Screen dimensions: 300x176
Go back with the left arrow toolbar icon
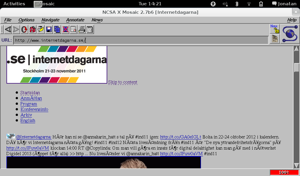(8, 30)
